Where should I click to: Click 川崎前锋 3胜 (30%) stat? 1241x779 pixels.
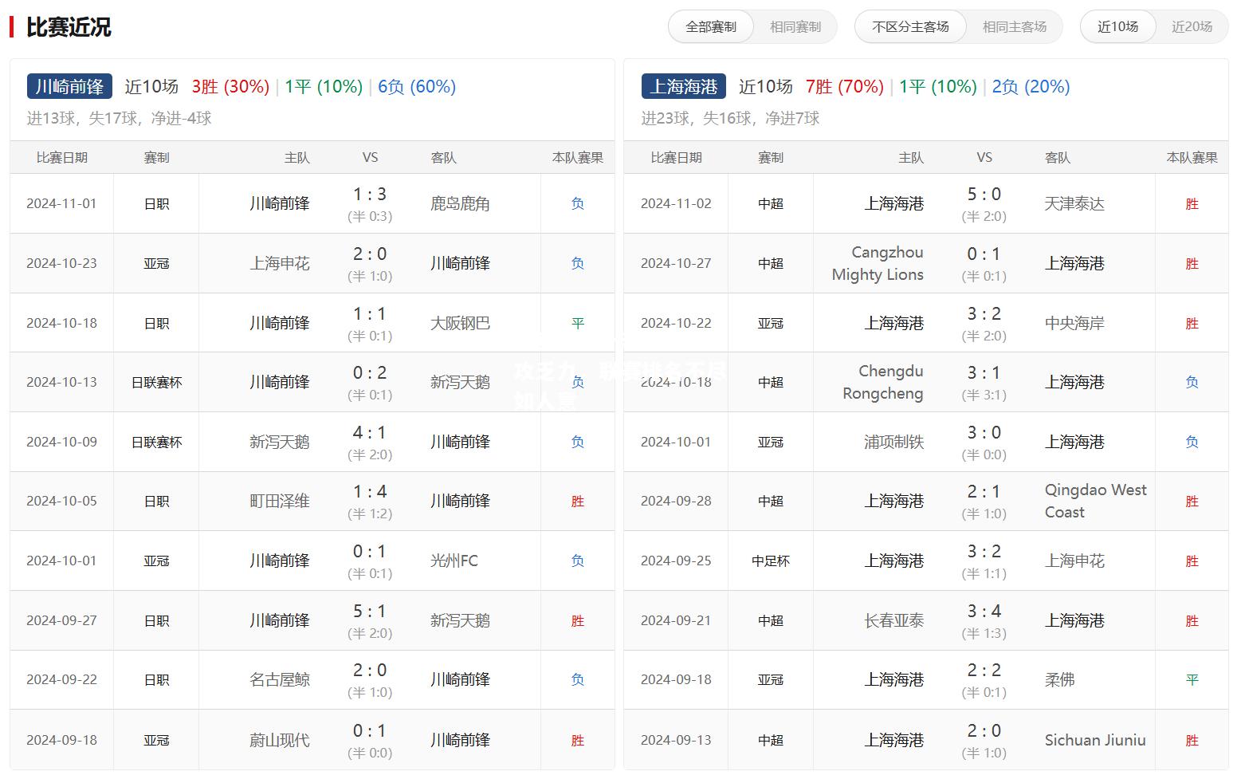(x=230, y=86)
